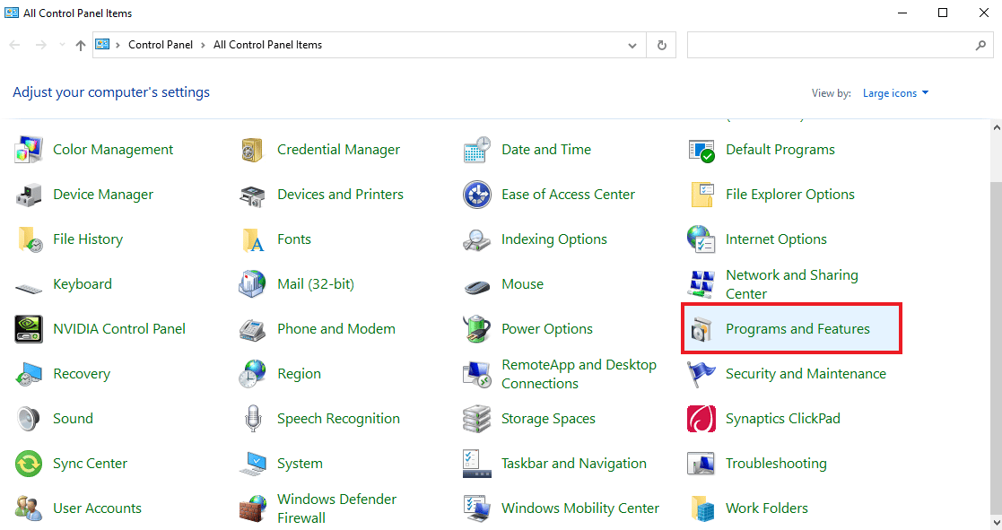Expand the address bar dropdown
Viewport: 1002px width, 530px height.
[632, 44]
